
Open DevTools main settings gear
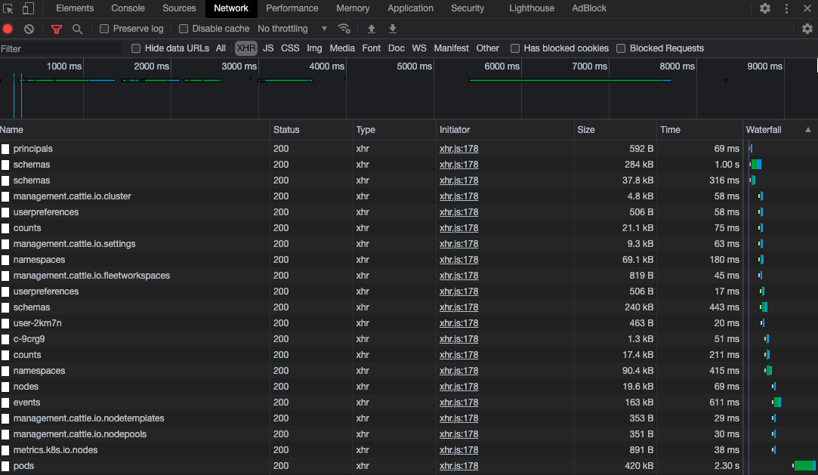(x=765, y=8)
